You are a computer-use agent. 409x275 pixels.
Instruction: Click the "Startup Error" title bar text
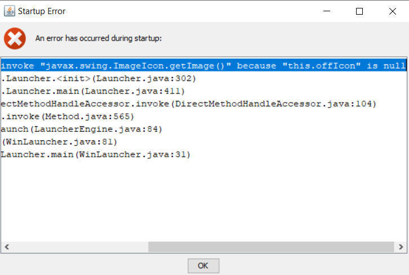coord(41,11)
